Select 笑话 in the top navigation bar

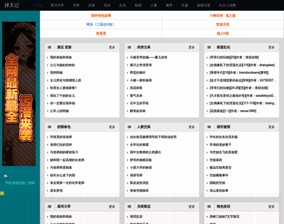click(x=107, y=6)
